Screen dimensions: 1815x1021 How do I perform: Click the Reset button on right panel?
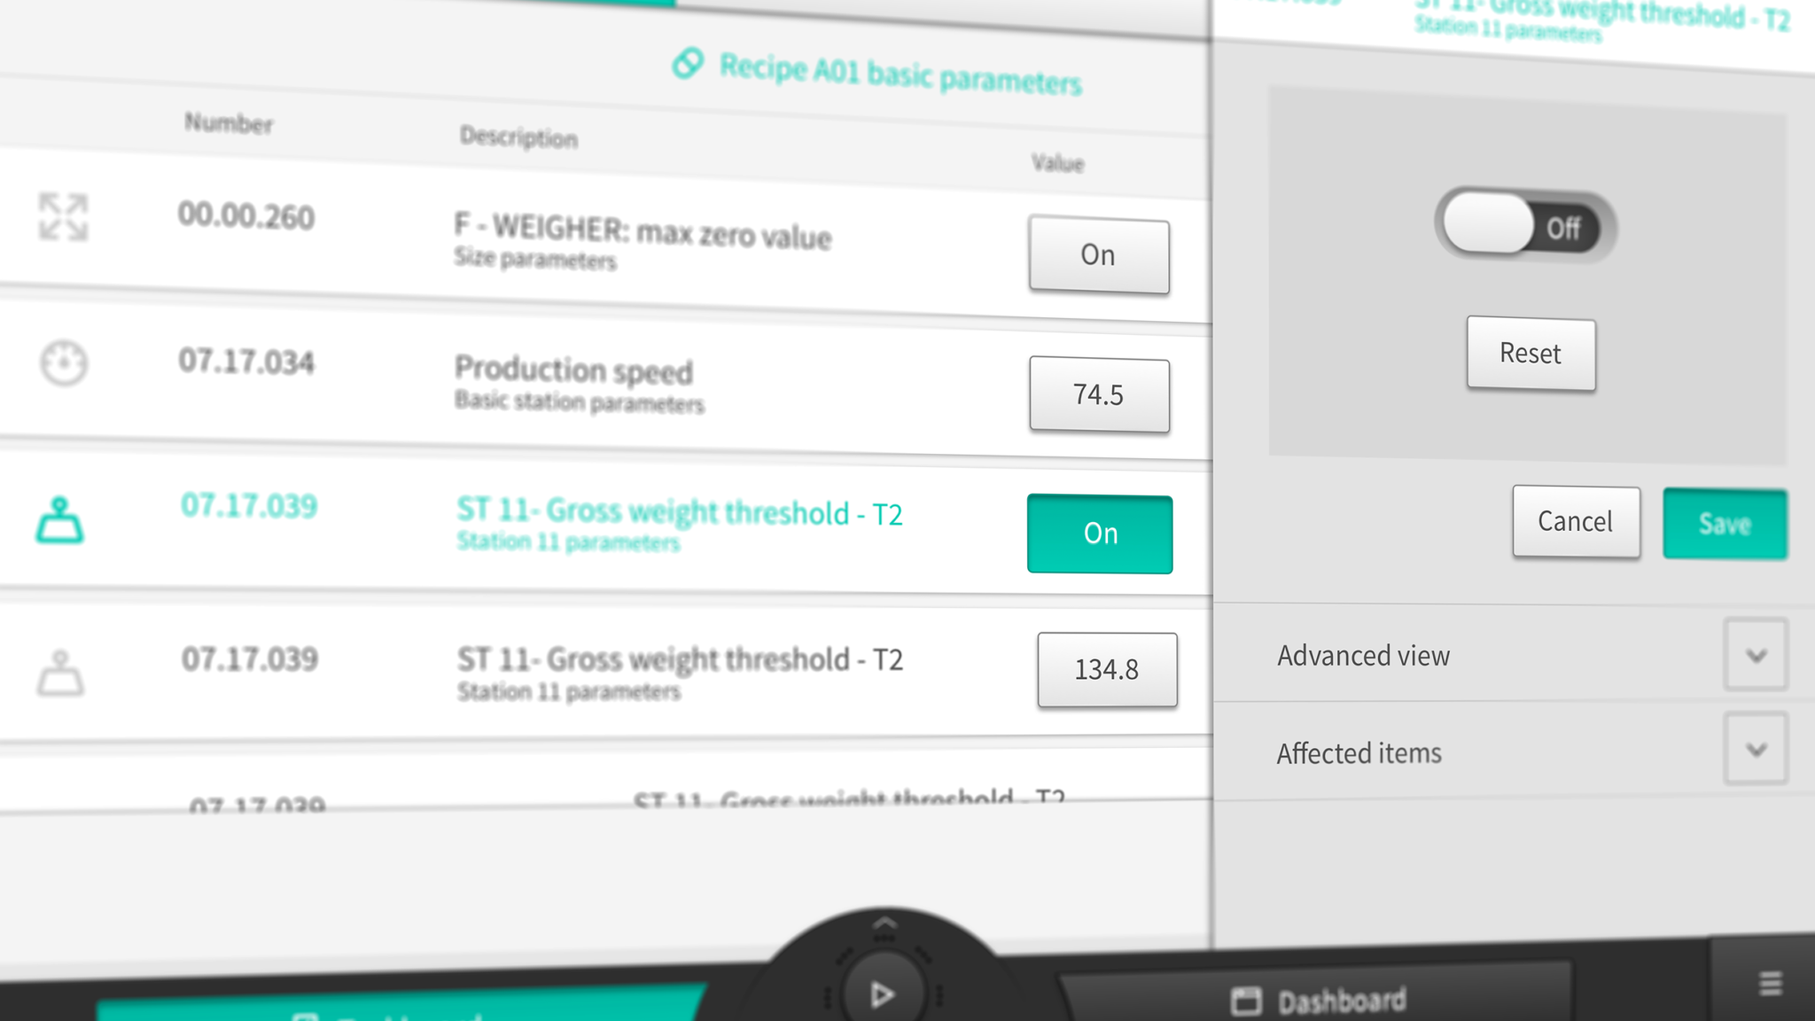(x=1530, y=352)
